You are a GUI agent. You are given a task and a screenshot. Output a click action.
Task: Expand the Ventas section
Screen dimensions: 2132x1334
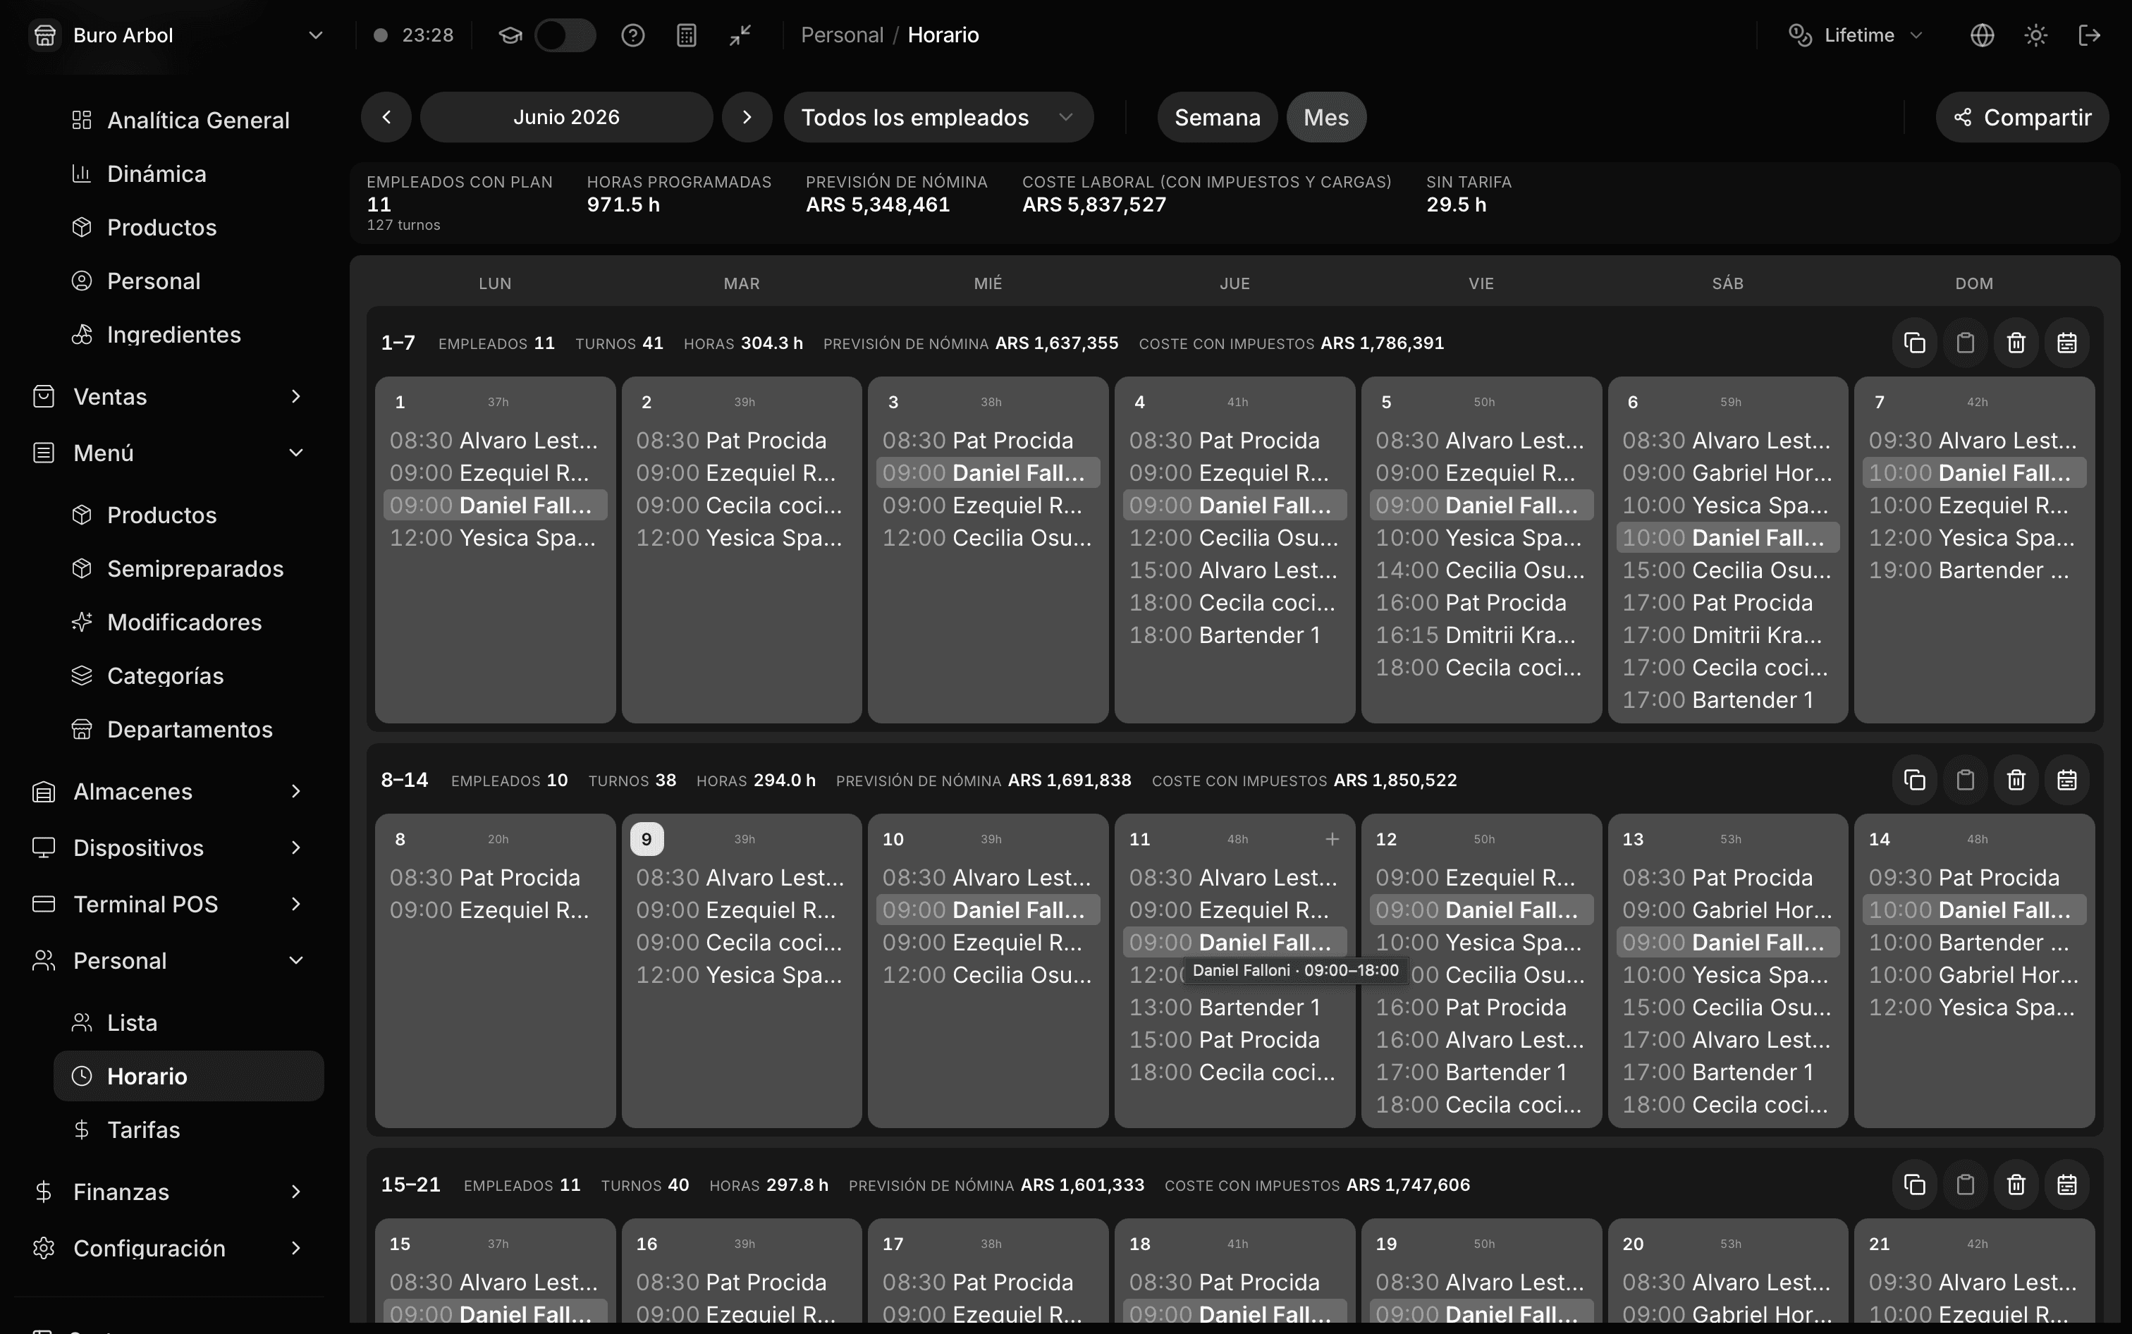coord(169,396)
